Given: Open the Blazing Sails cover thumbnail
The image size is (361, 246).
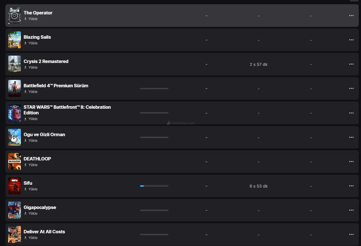Looking at the screenshot, I should click(x=14, y=40).
